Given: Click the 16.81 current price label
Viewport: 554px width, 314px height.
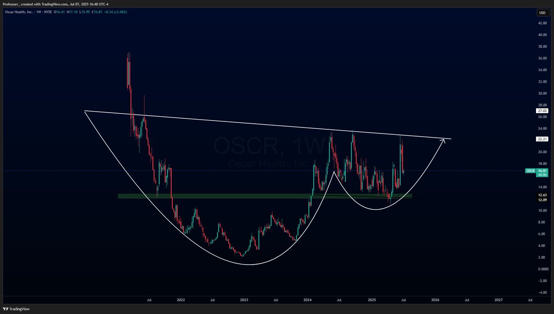Looking at the screenshot, I should [x=542, y=171].
